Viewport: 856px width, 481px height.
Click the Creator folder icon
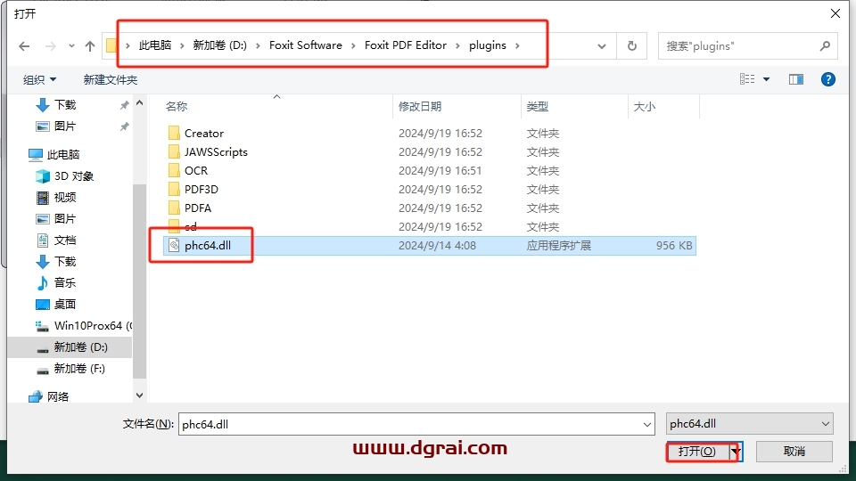click(x=174, y=133)
